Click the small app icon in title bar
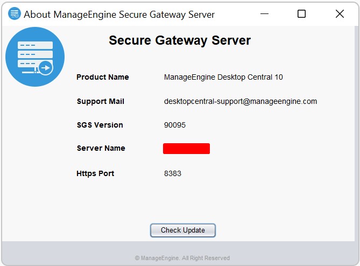This screenshot has height=266, width=360. pyautogui.click(x=14, y=14)
